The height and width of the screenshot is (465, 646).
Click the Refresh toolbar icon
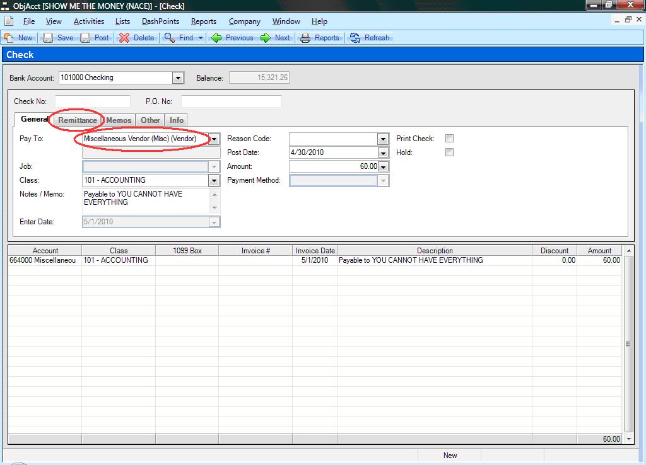point(356,38)
